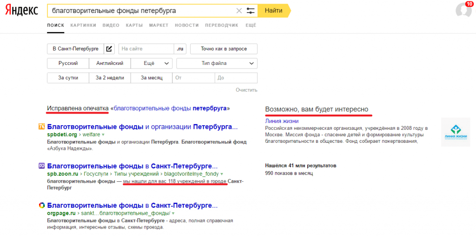
Task: Open the 'Линия жизни' link
Action: click(x=282, y=121)
